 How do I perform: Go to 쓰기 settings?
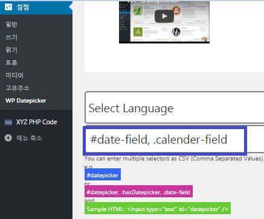click(11, 37)
